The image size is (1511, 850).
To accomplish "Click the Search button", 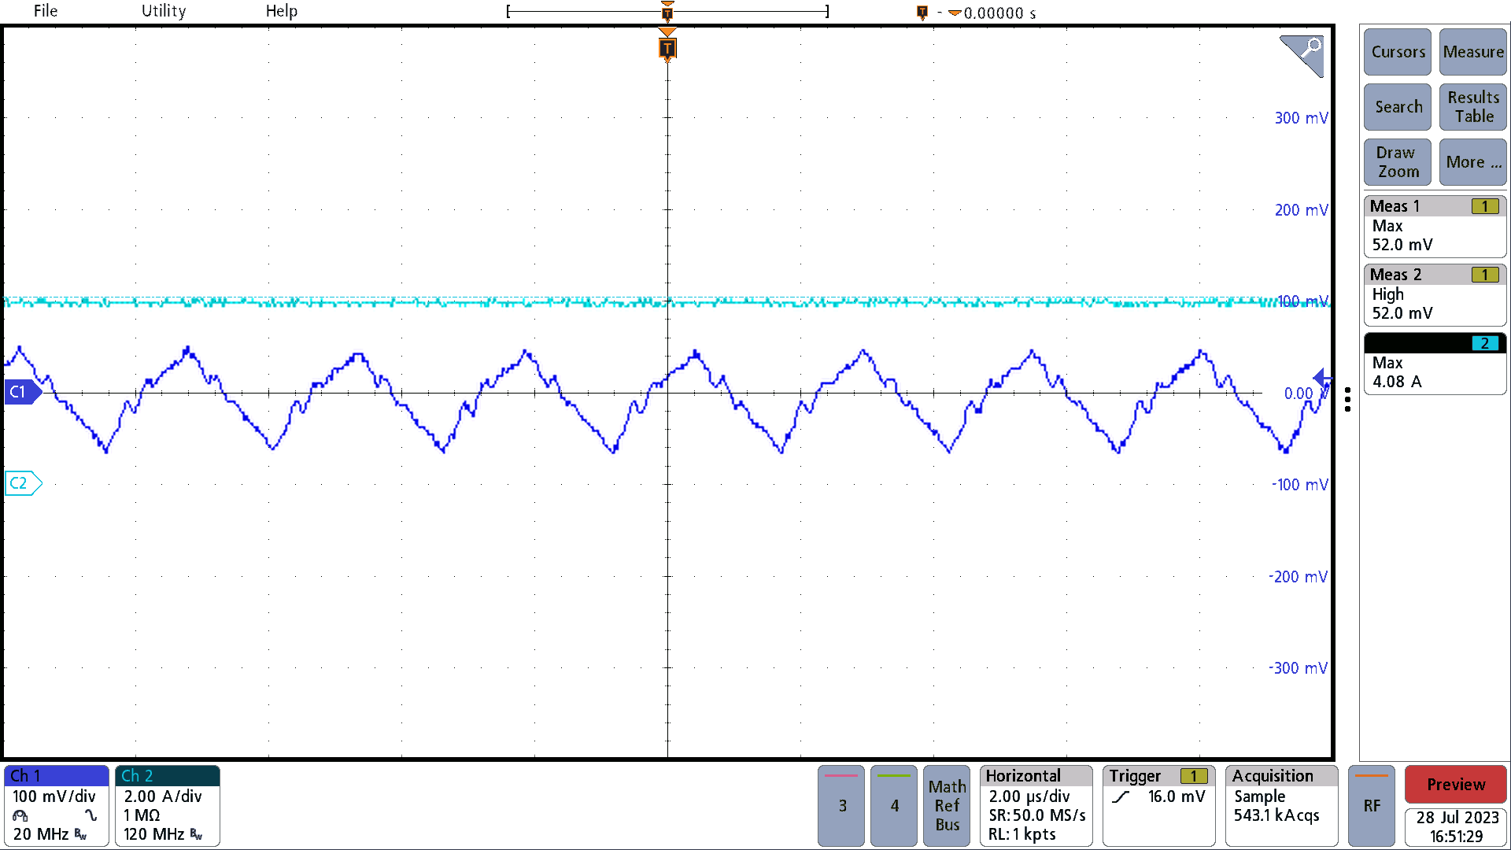I will tap(1398, 107).
